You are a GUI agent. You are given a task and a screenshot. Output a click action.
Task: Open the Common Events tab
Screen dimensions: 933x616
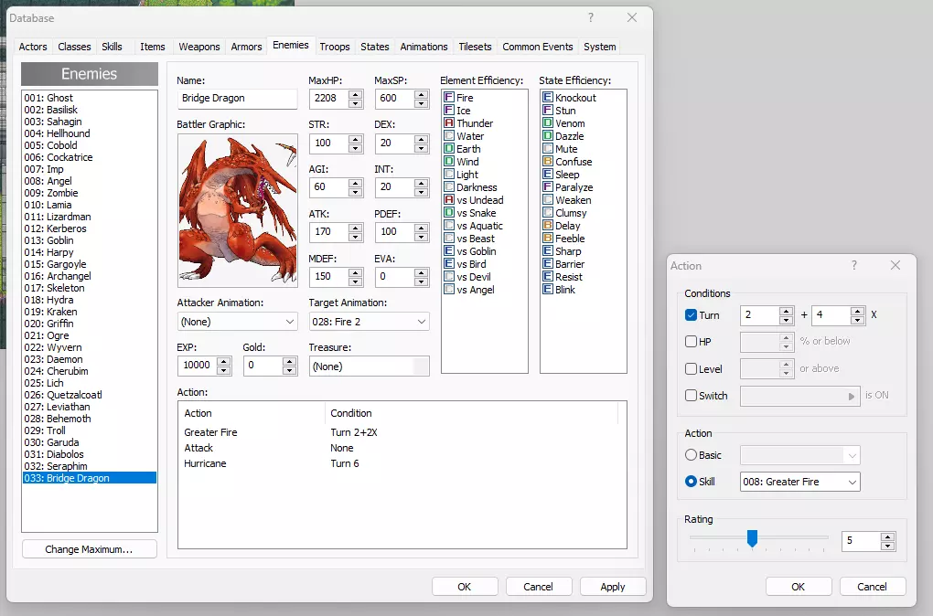coord(538,47)
